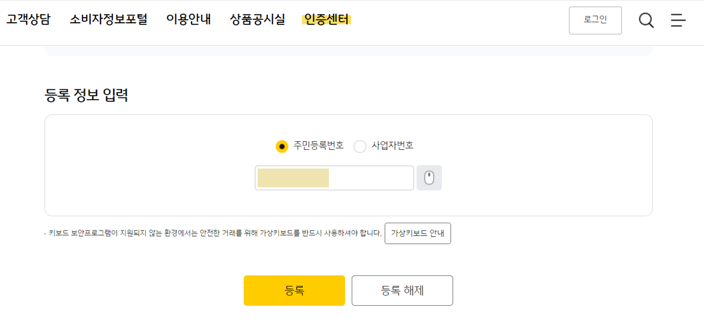Expand the hamburger navigation menu
704x332 pixels.
pyautogui.click(x=678, y=21)
